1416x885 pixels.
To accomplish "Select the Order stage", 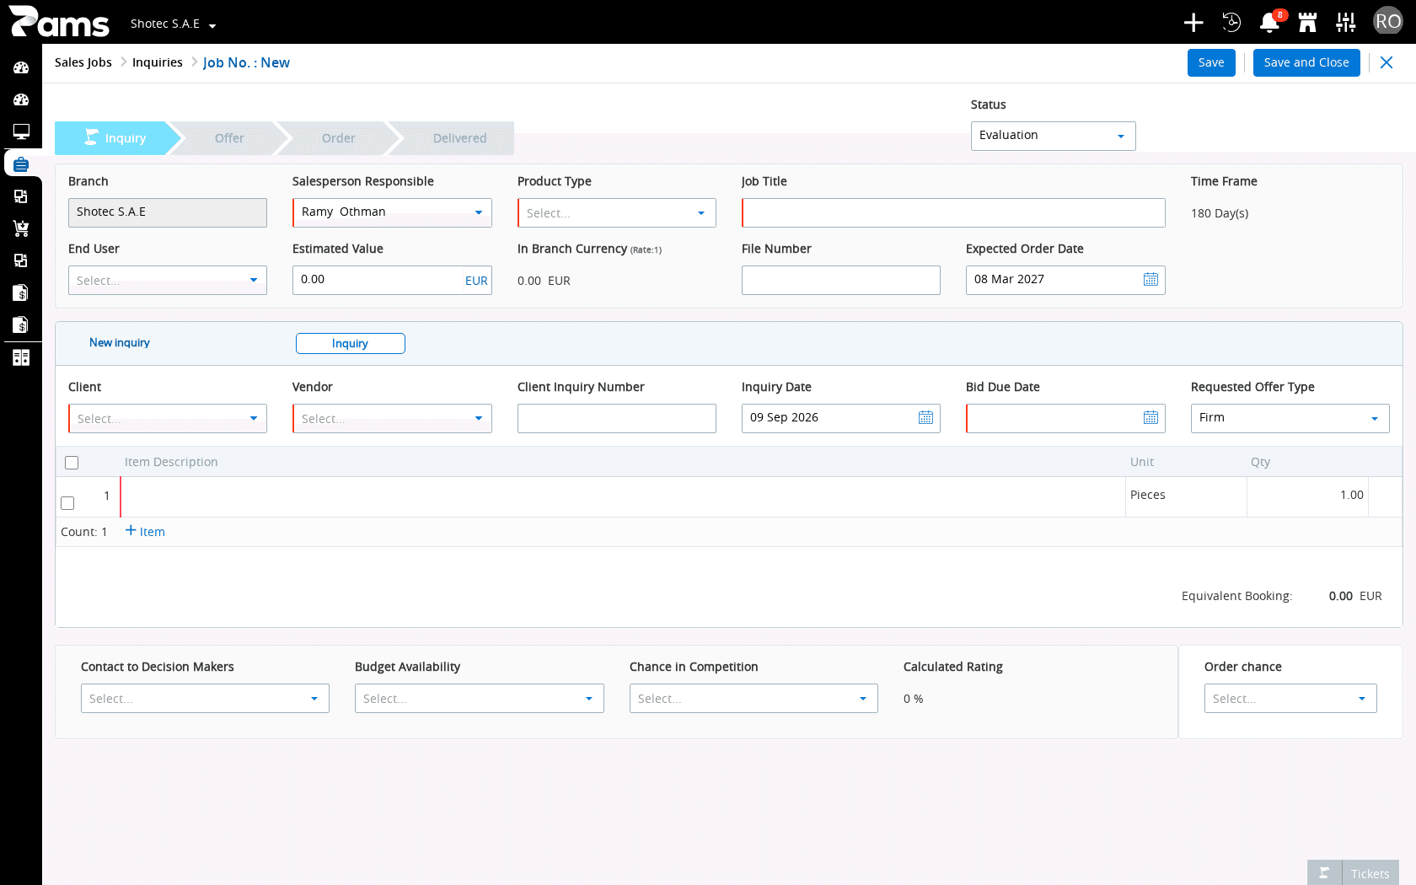I will point(338,138).
